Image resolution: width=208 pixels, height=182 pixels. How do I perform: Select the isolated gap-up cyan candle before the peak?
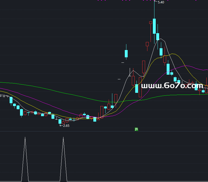click(126, 54)
